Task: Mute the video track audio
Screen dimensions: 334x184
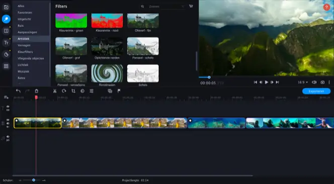Action: 8,123
